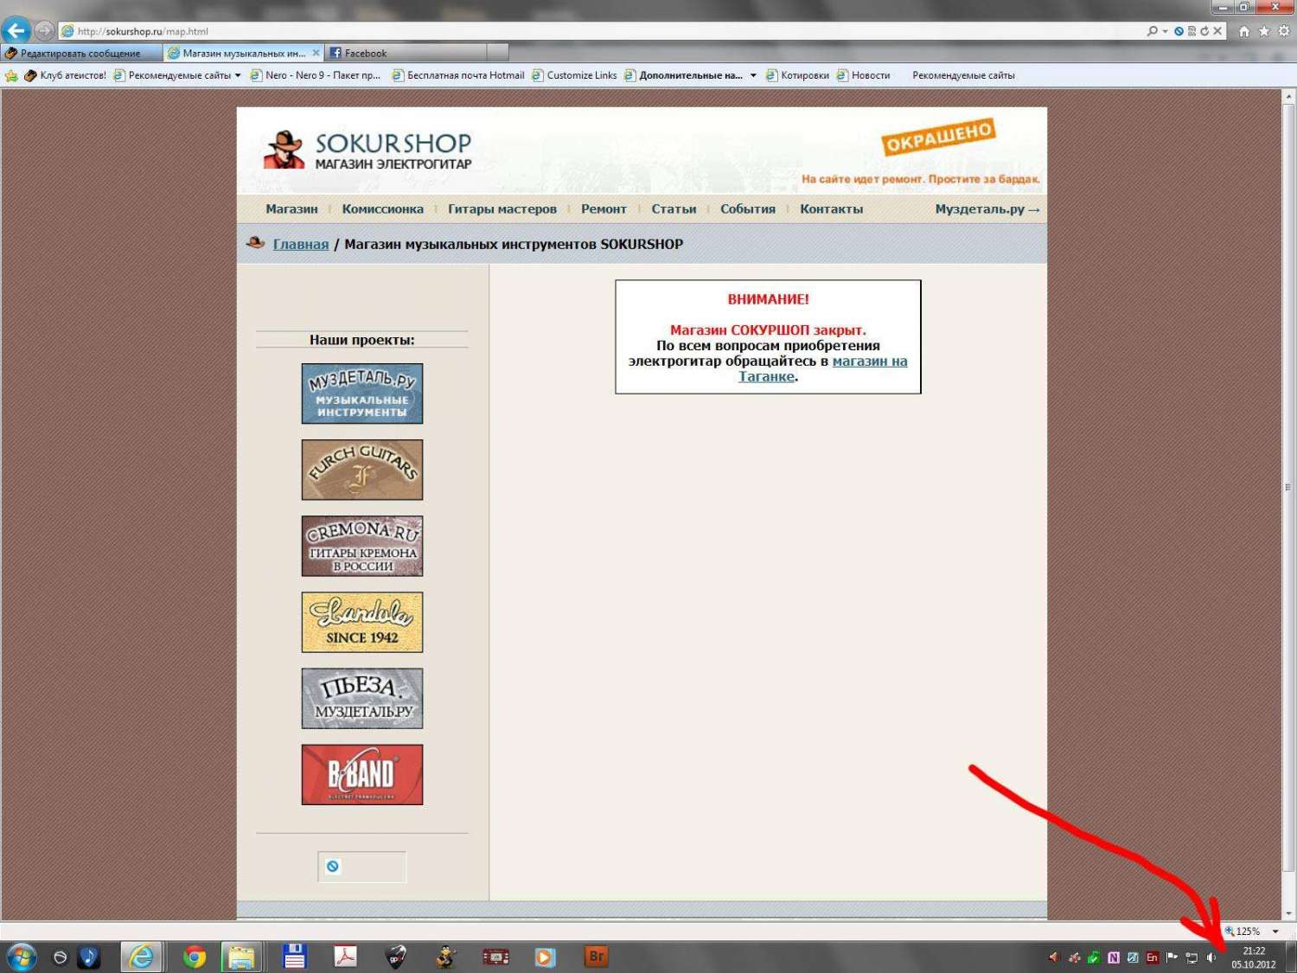The width and height of the screenshot is (1297, 973).
Task: Open the floppy disk app on taskbar
Action: click(x=295, y=957)
